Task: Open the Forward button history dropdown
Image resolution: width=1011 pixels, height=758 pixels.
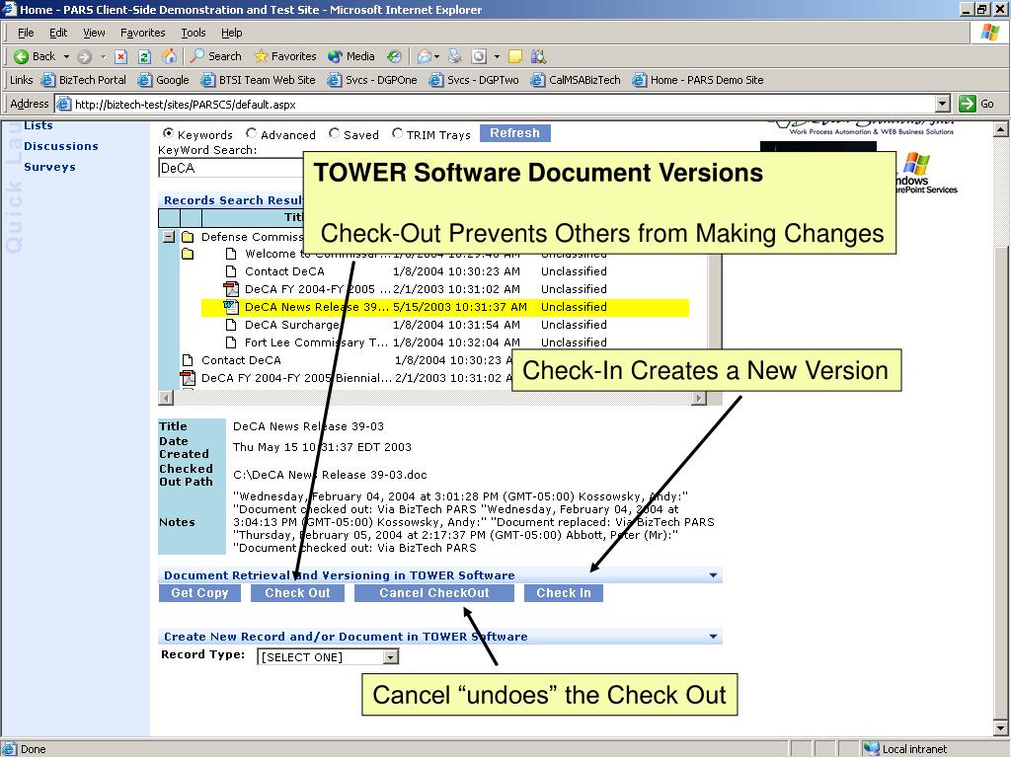Action: tap(103, 56)
